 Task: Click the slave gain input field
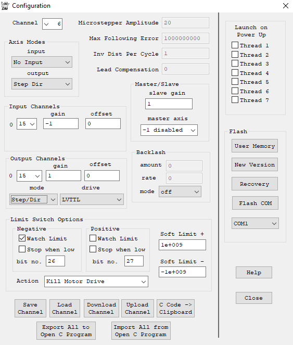[169, 104]
